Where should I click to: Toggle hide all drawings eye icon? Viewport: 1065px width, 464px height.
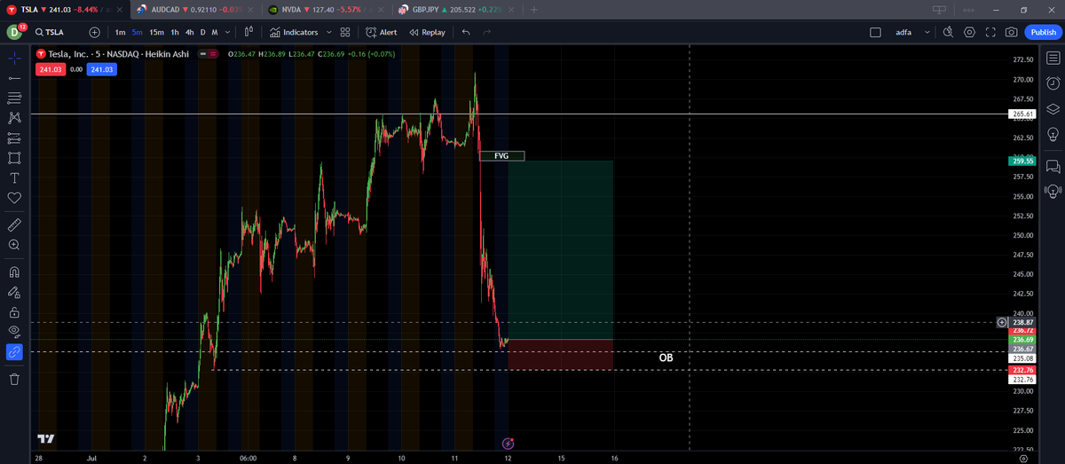click(x=14, y=332)
